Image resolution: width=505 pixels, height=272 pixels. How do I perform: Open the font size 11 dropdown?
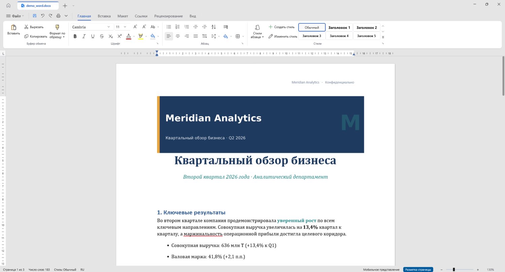(x=125, y=27)
